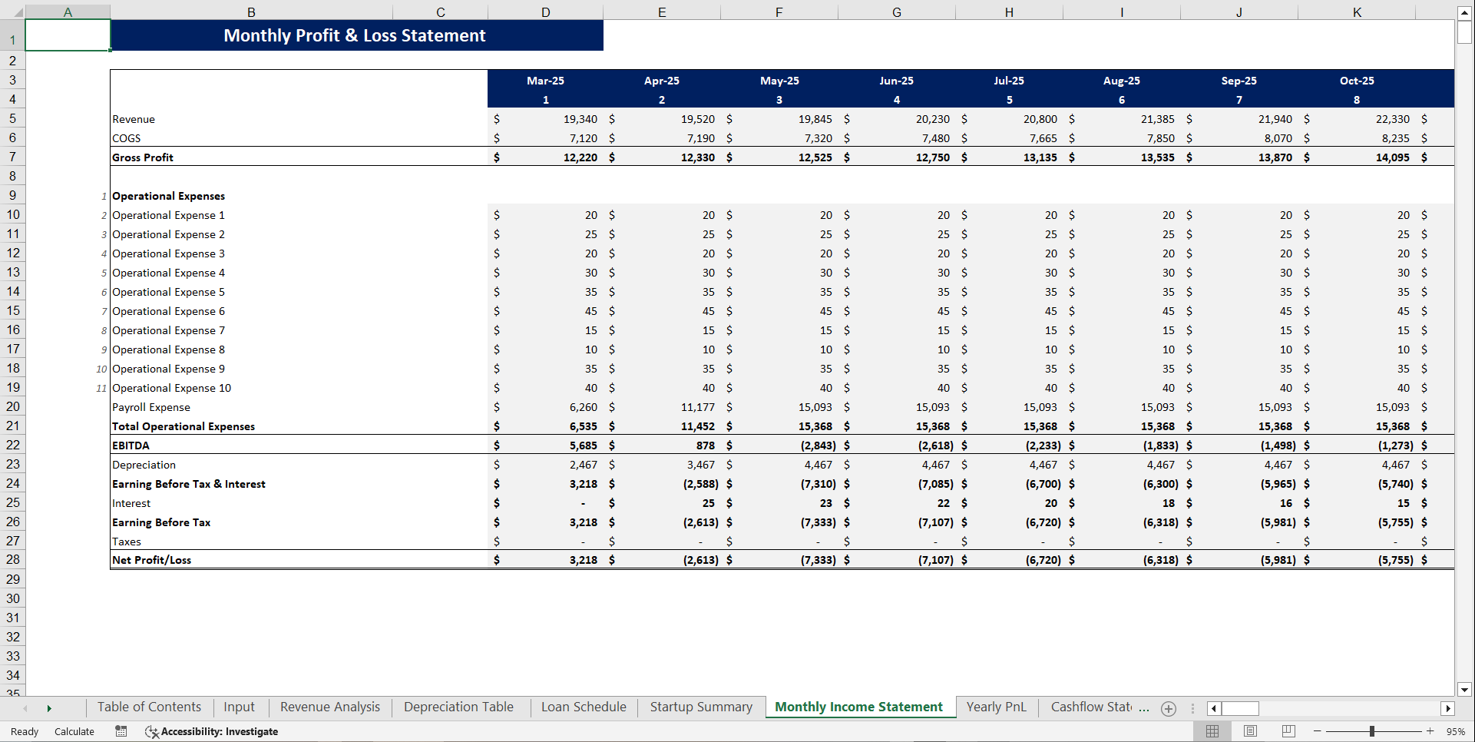1475x742 pixels.
Task: Open Page Layout view
Action: tap(1250, 731)
